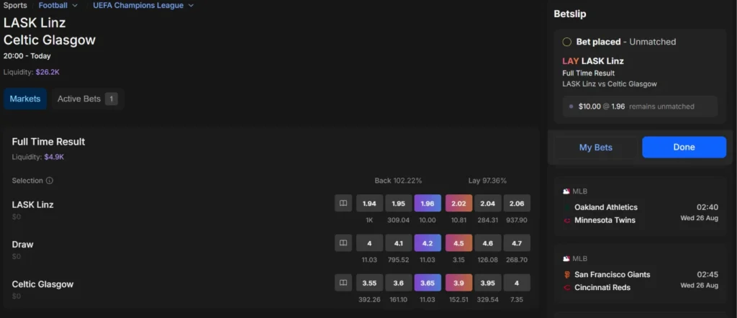This screenshot has width=737, height=318.
Task: Lay the Draw at 4.7
Action: (x=517, y=243)
